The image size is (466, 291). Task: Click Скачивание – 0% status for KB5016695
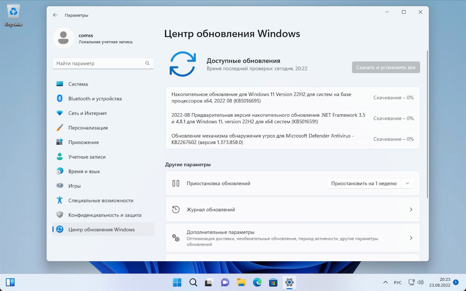(393, 97)
